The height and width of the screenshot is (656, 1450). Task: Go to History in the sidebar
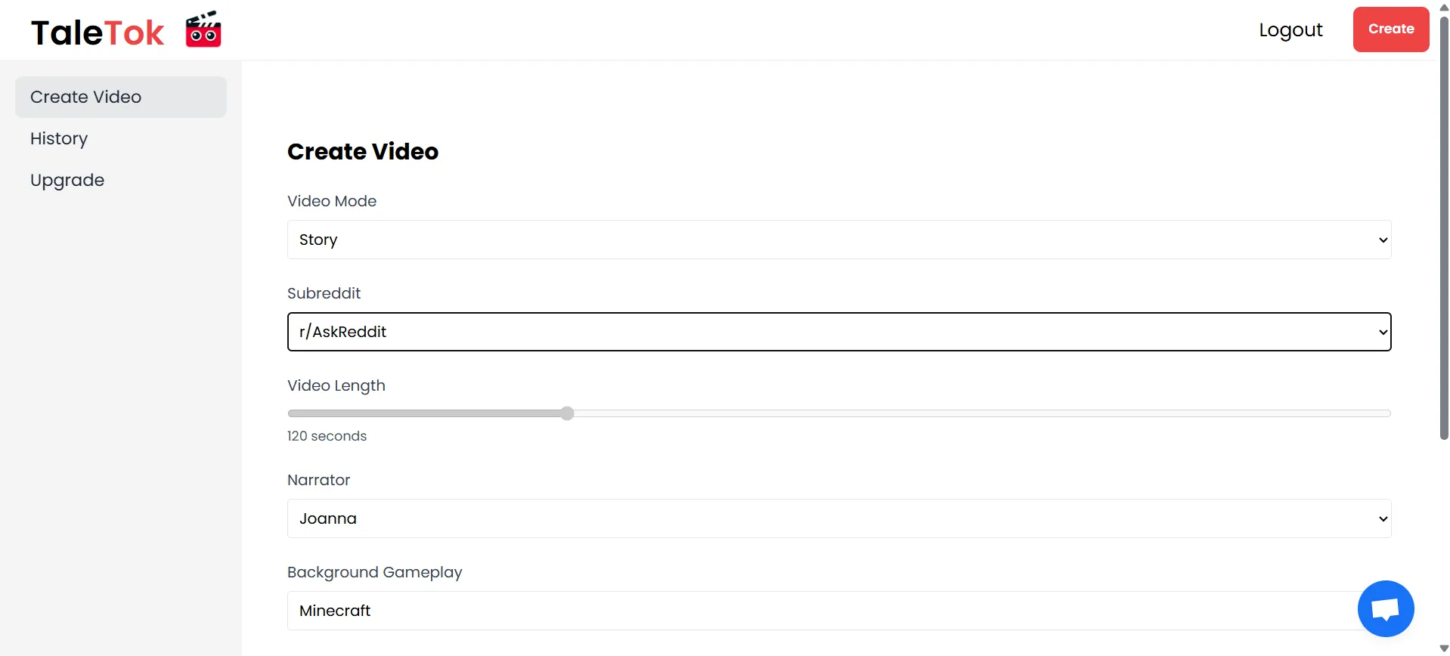coord(59,138)
